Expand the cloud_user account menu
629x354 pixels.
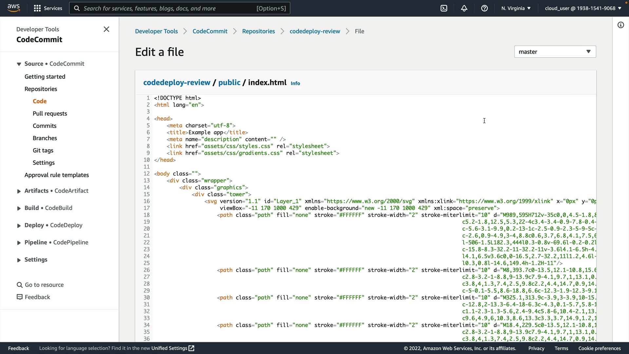[583, 8]
